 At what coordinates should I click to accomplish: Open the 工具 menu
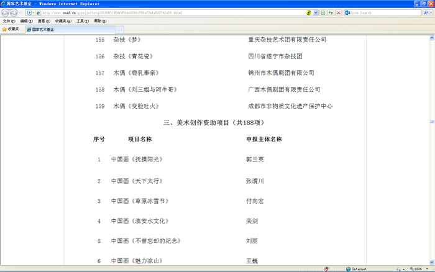82,21
